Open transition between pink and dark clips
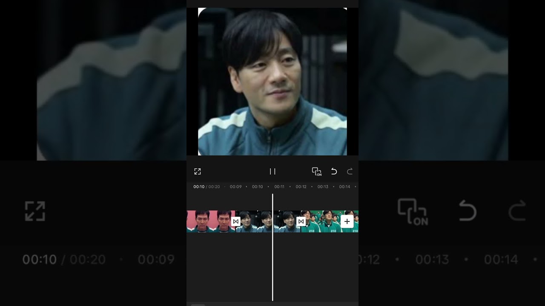The height and width of the screenshot is (306, 545). [x=235, y=221]
